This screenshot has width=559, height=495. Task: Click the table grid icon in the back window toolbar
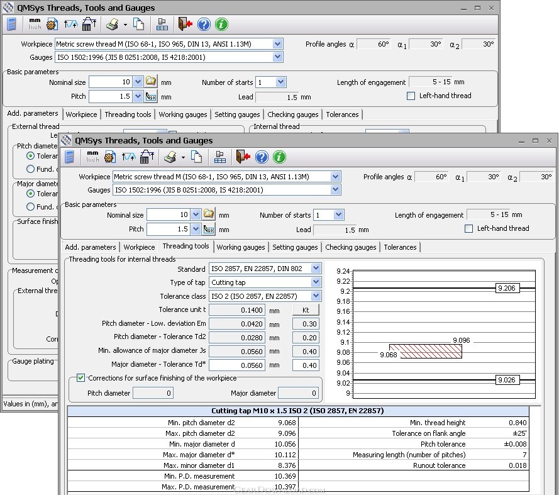click(x=162, y=25)
